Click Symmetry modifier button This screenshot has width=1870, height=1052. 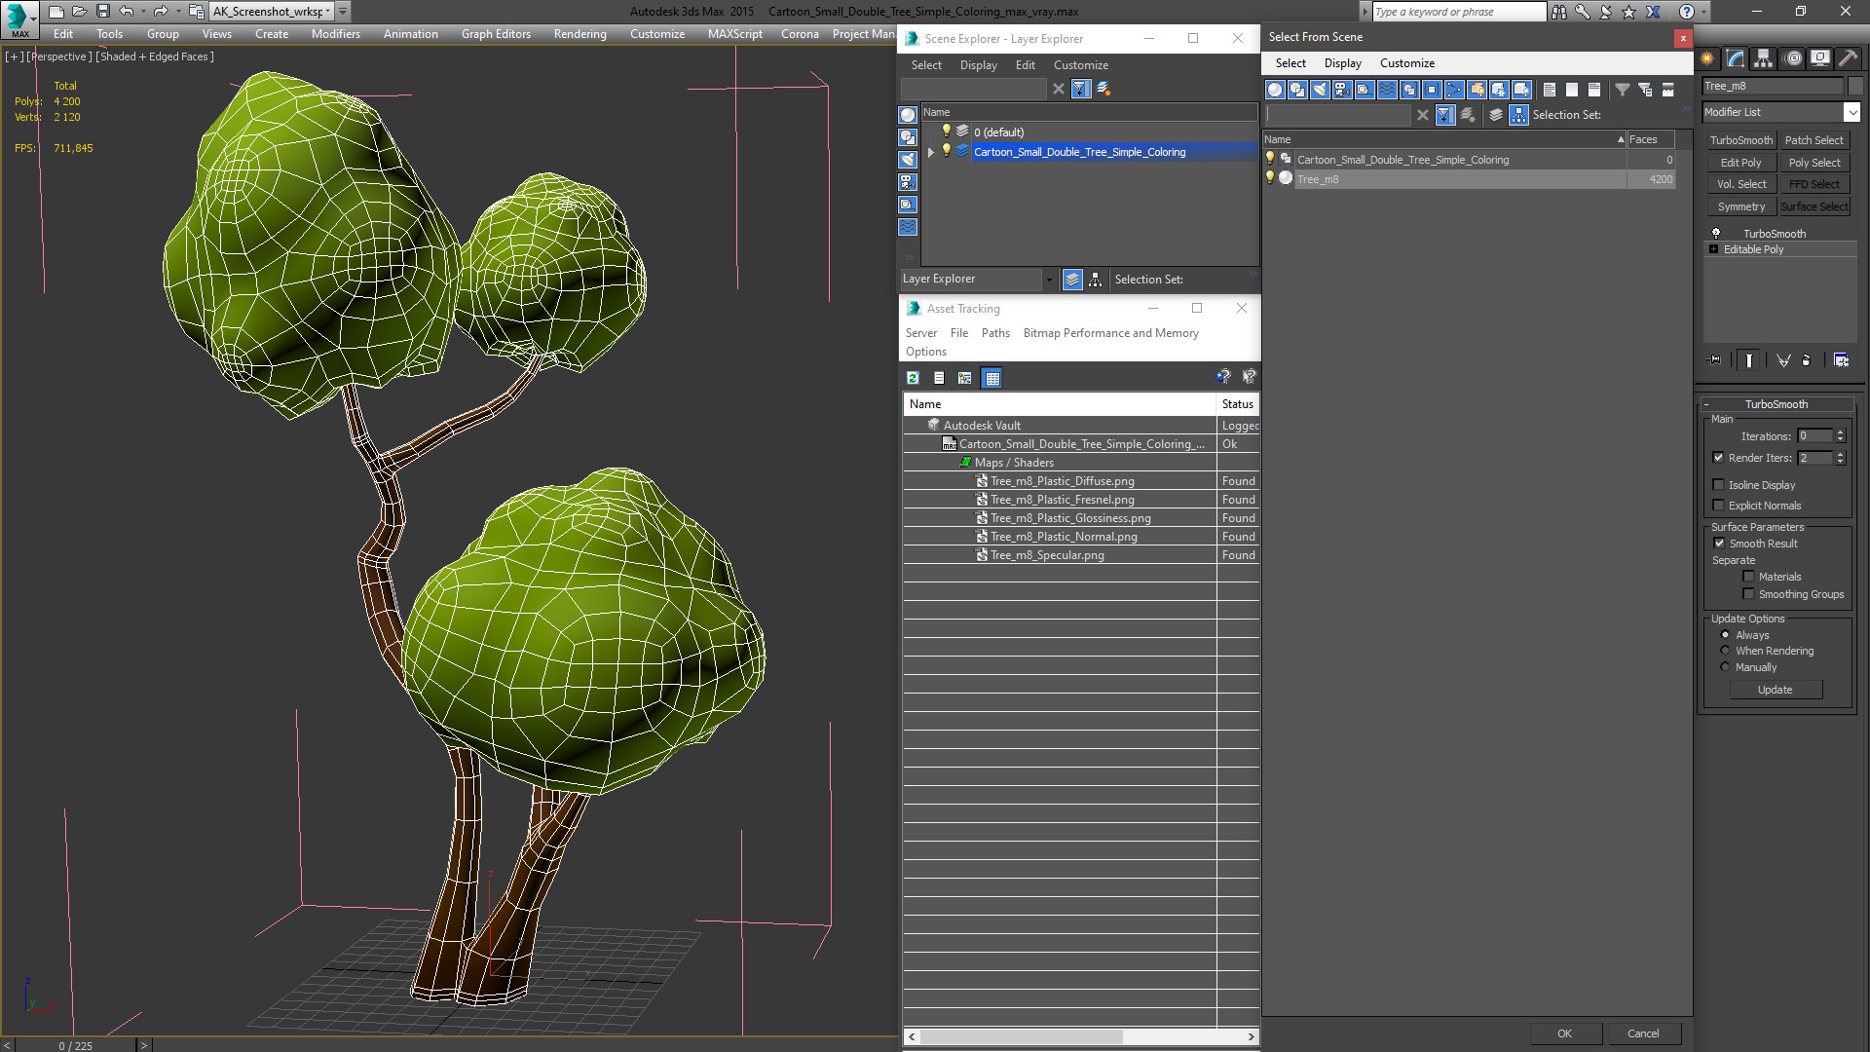[1740, 207]
